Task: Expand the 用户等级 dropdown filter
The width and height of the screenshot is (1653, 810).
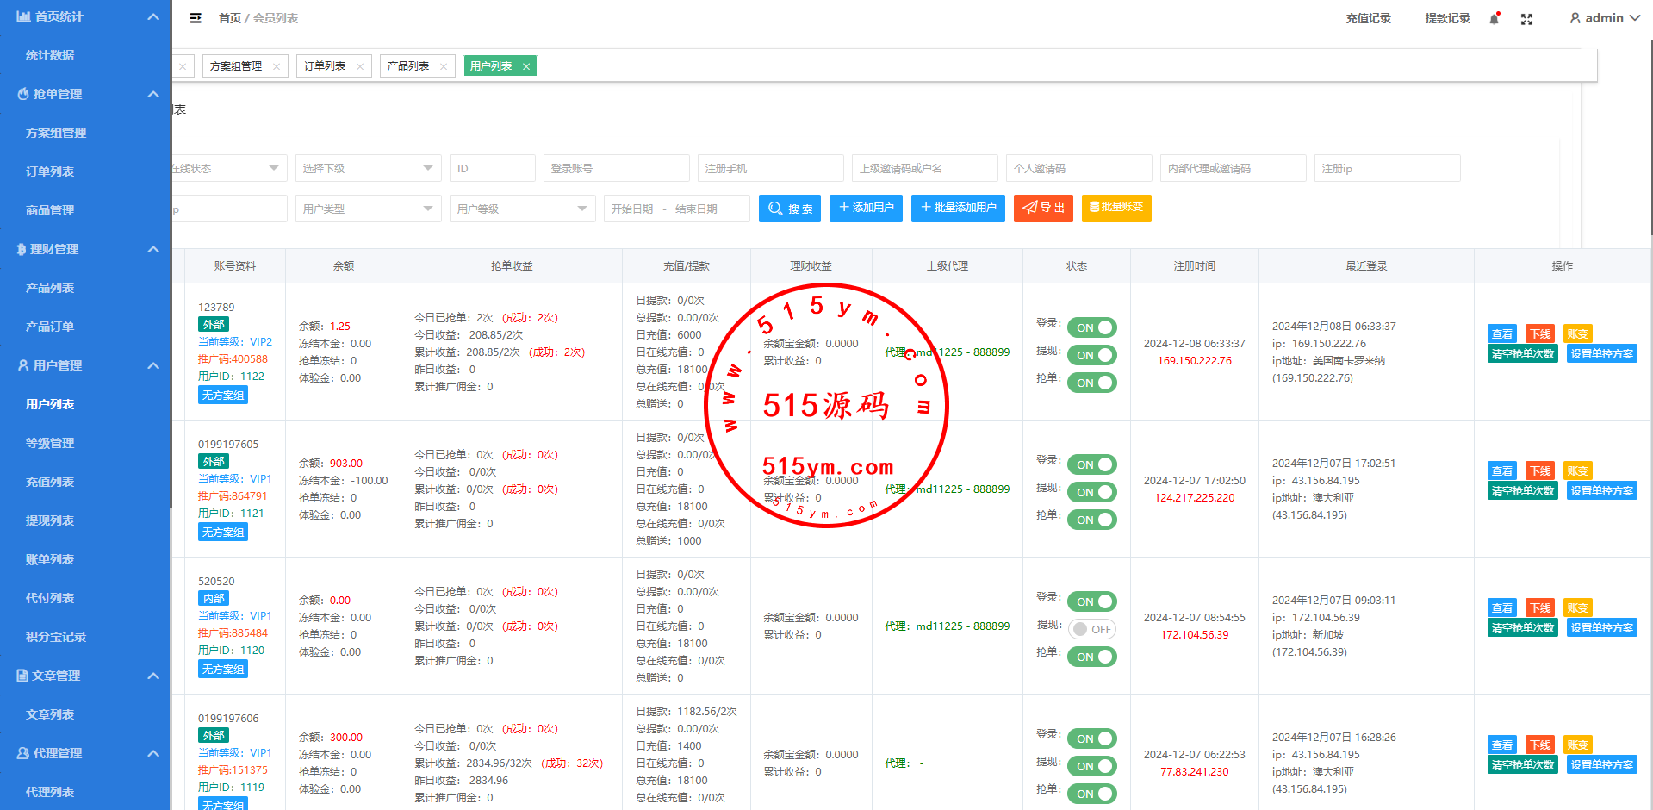Action: point(522,209)
